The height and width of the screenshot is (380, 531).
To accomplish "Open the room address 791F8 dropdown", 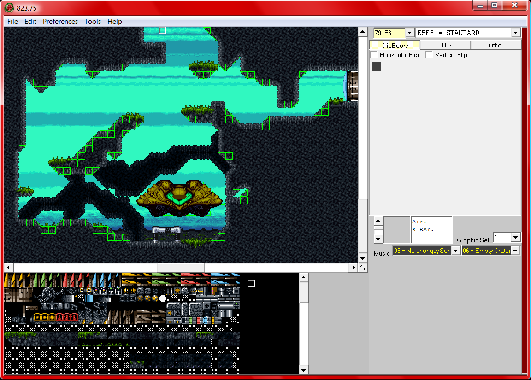I will coord(410,33).
